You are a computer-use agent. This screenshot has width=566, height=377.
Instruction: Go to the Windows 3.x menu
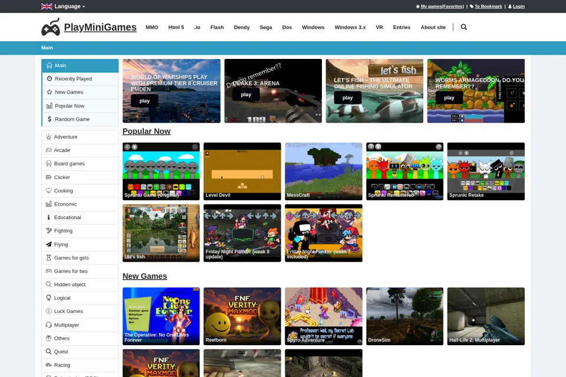click(x=350, y=27)
